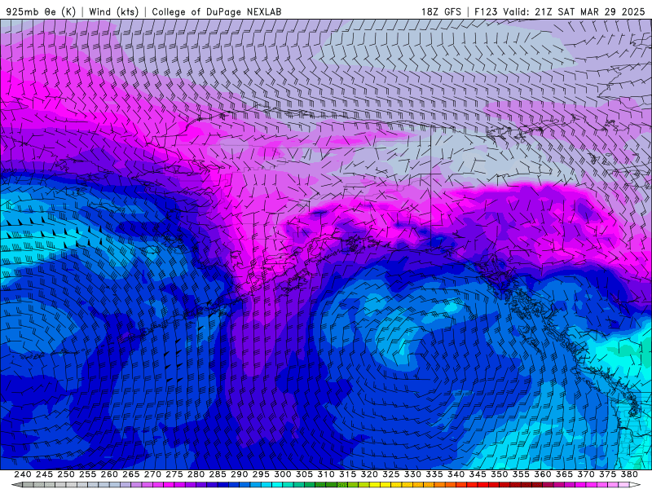Click 'Valid: 21Z SAT MAR 29 2025' text
Viewport: 652px width, 489px height.
(574, 11)
